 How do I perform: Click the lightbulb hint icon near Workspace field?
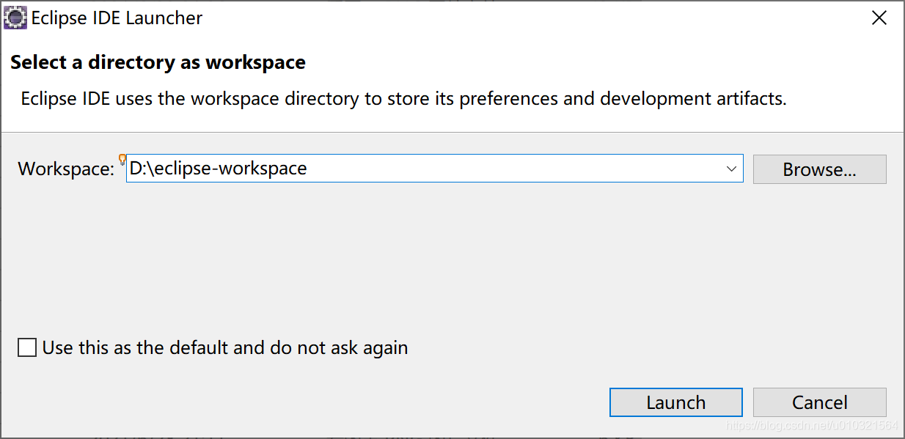(x=122, y=158)
